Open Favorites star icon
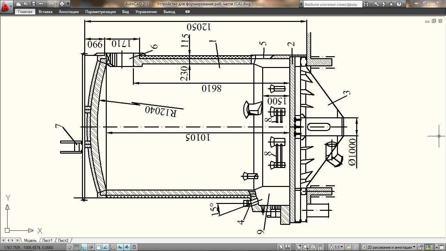Image resolution: width=446 pixels, height=251 pixels. point(391,4)
